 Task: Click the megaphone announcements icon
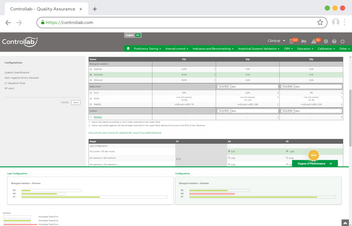pyautogui.click(x=304, y=41)
